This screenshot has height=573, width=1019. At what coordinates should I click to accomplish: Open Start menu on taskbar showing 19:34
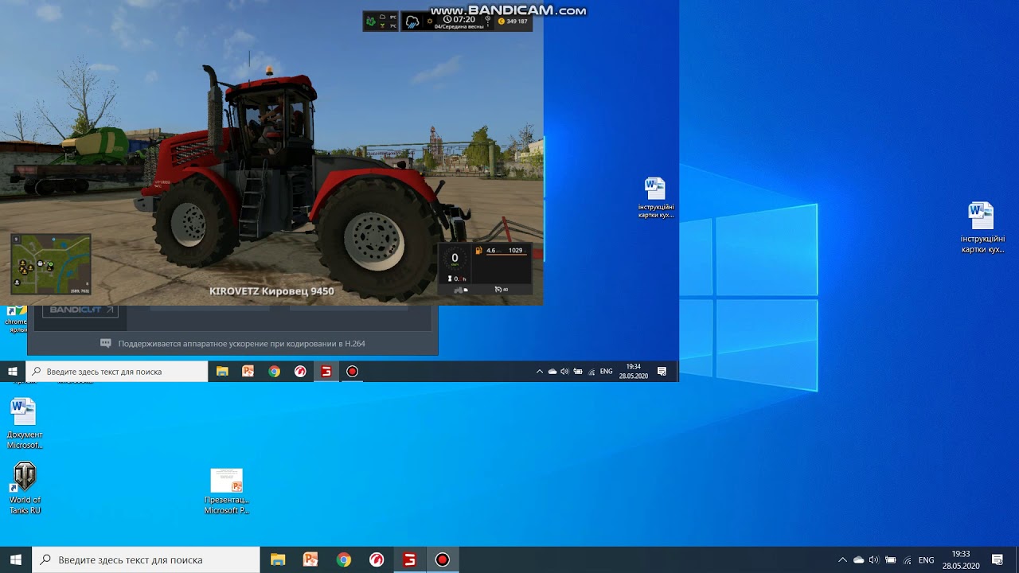coord(13,372)
